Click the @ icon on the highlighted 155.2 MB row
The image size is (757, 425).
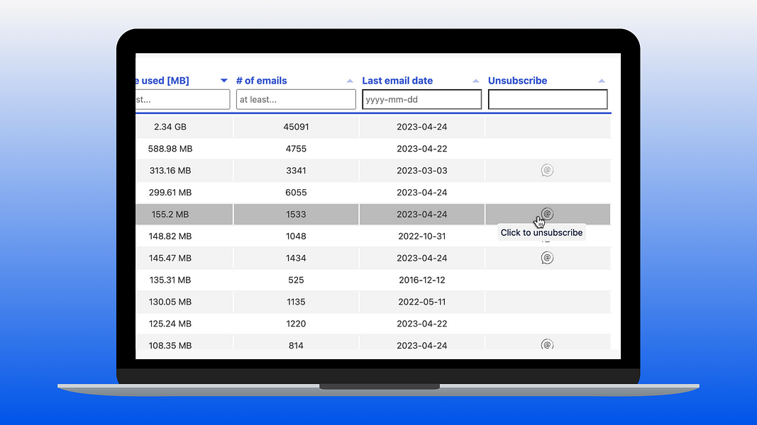(x=546, y=214)
